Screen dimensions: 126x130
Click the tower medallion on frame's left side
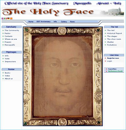27,56
